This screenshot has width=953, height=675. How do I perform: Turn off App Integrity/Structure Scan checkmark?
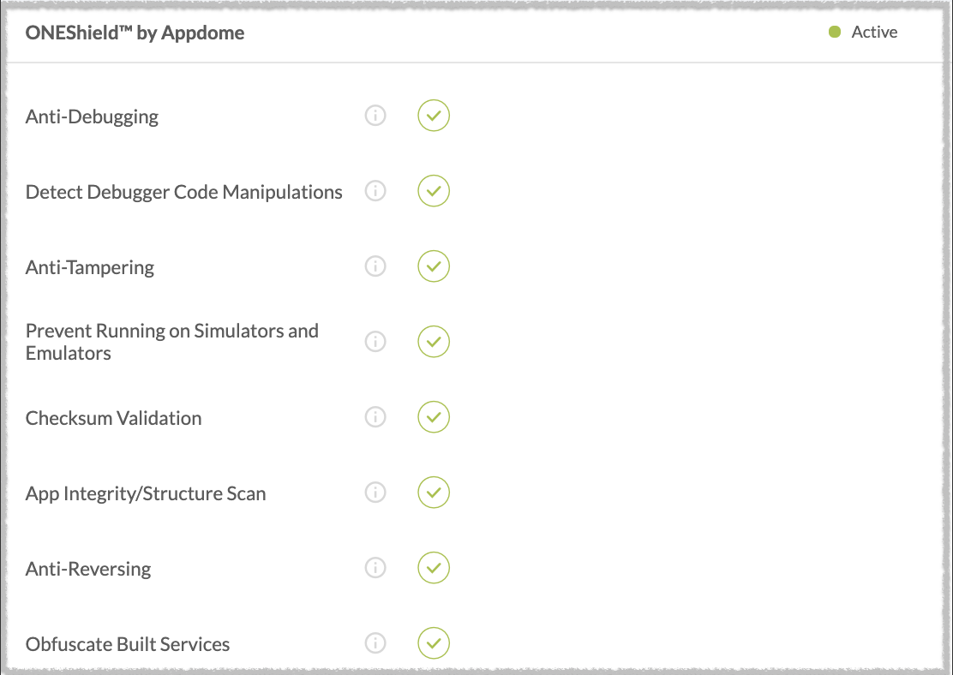[434, 493]
